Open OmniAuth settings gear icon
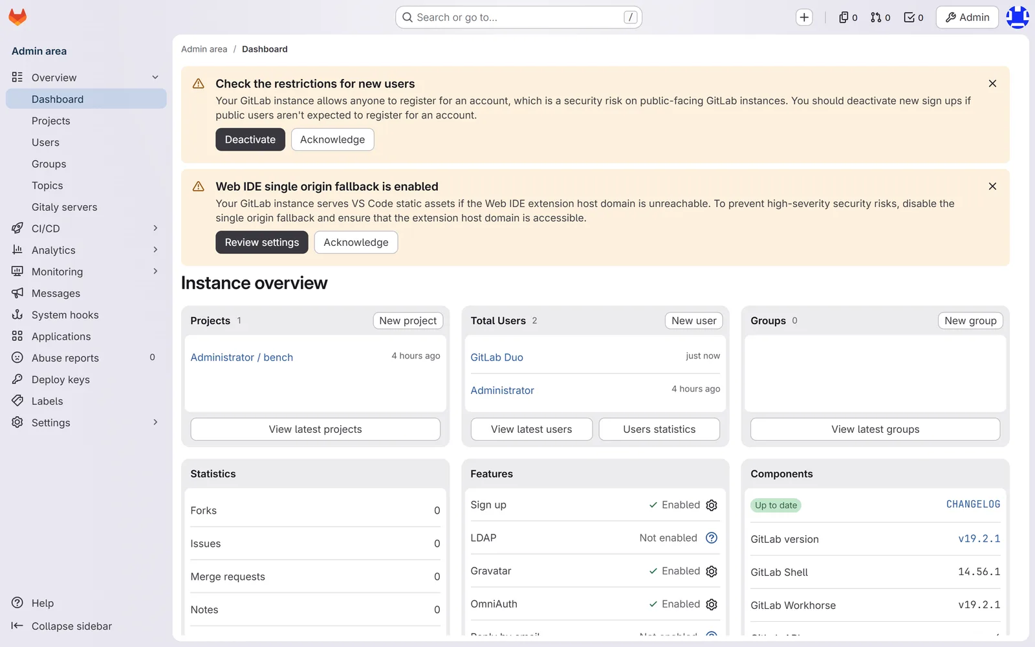This screenshot has width=1035, height=647. 712,604
